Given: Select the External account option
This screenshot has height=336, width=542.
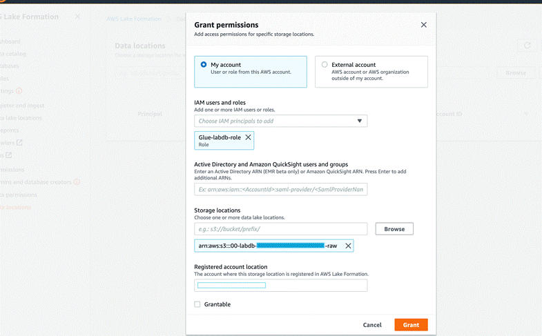Looking at the screenshot, I should (325, 65).
